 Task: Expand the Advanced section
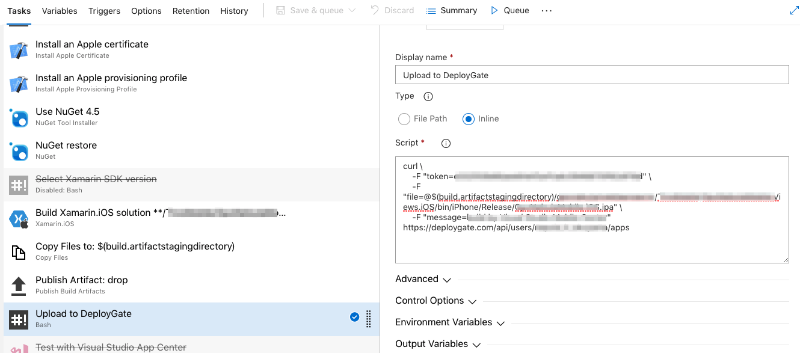(423, 279)
